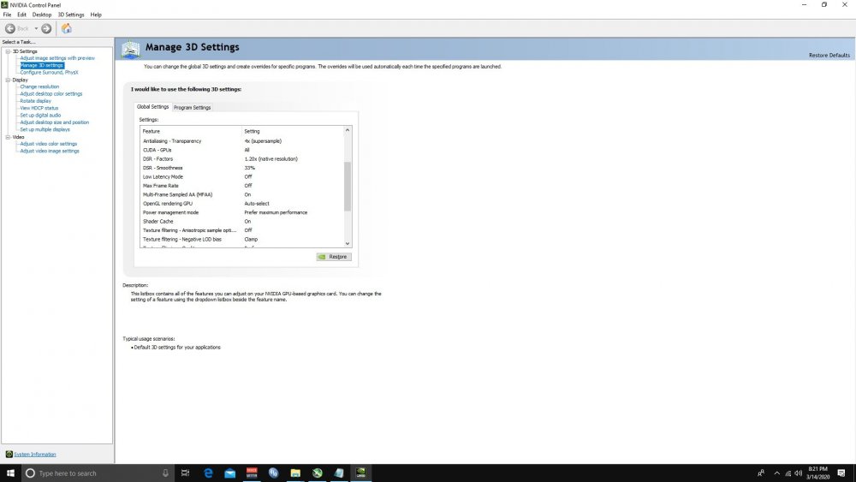Screen dimensions: 856x482
Task: Click the taskbar microphone icon
Action: [165, 473]
